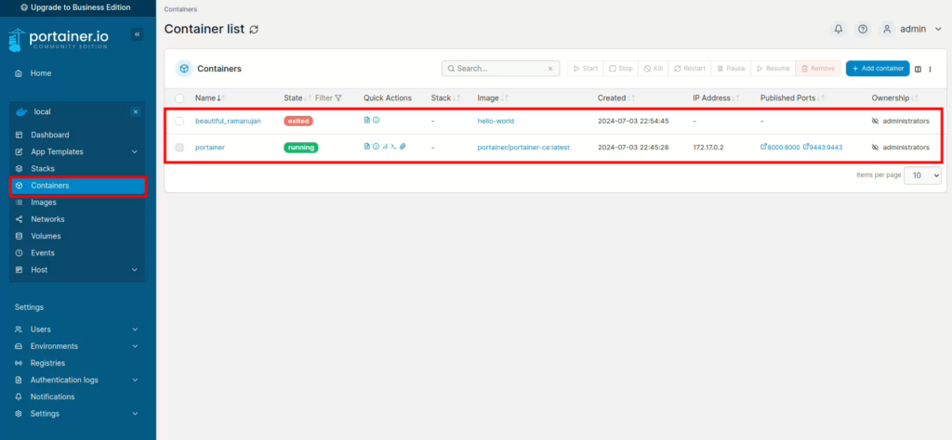
Task: Open notifications bell icon
Action: [839, 29]
